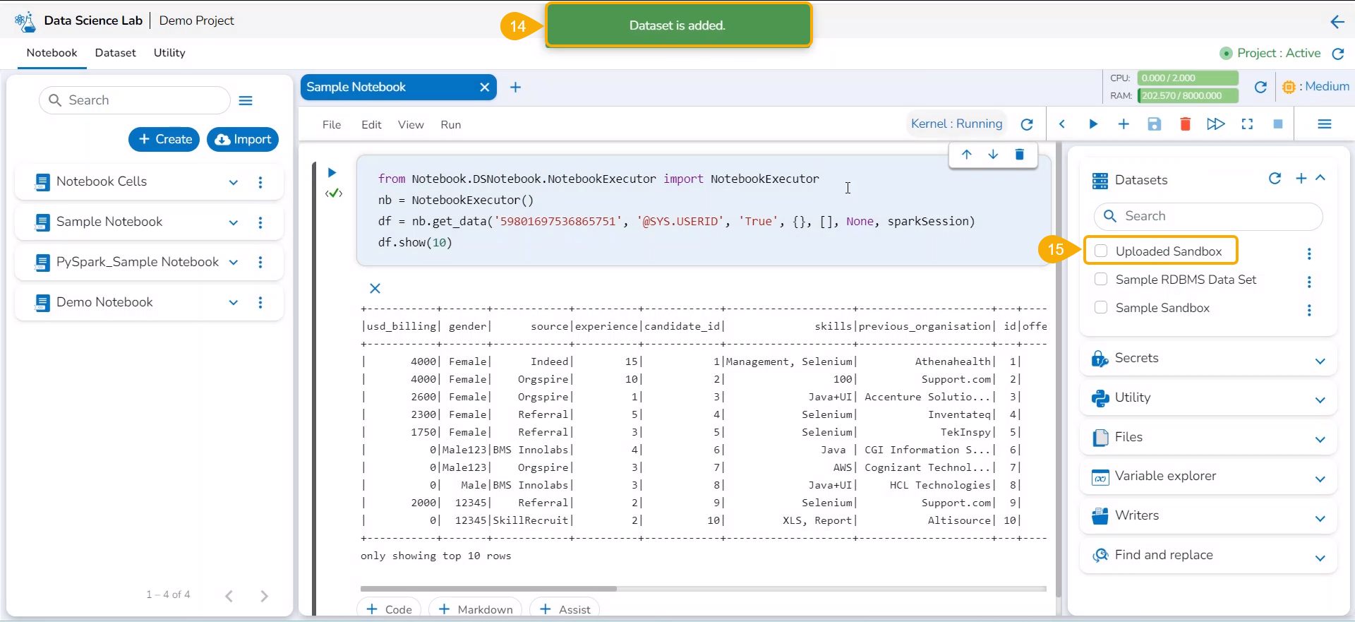Click the Import button
Screen dimensions: 1355x622
click(243, 139)
